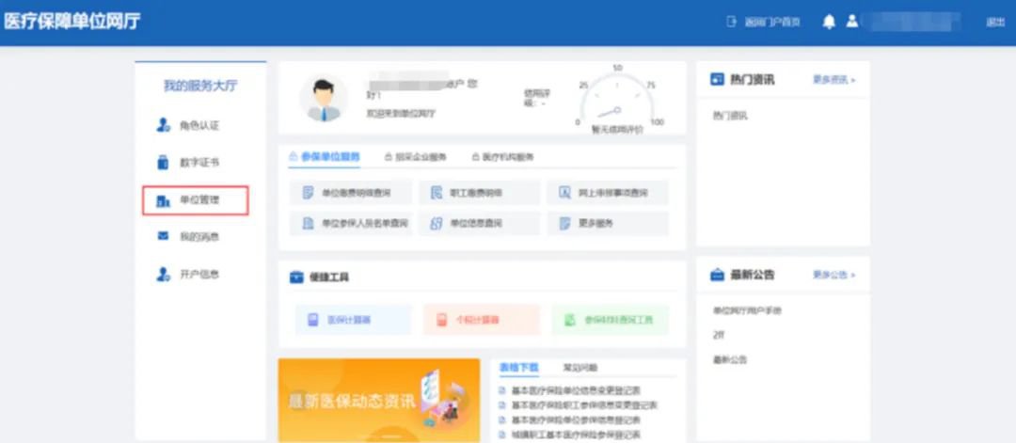Click 退出 to log out
Screen dimensions: 1016x443
[x=995, y=22]
